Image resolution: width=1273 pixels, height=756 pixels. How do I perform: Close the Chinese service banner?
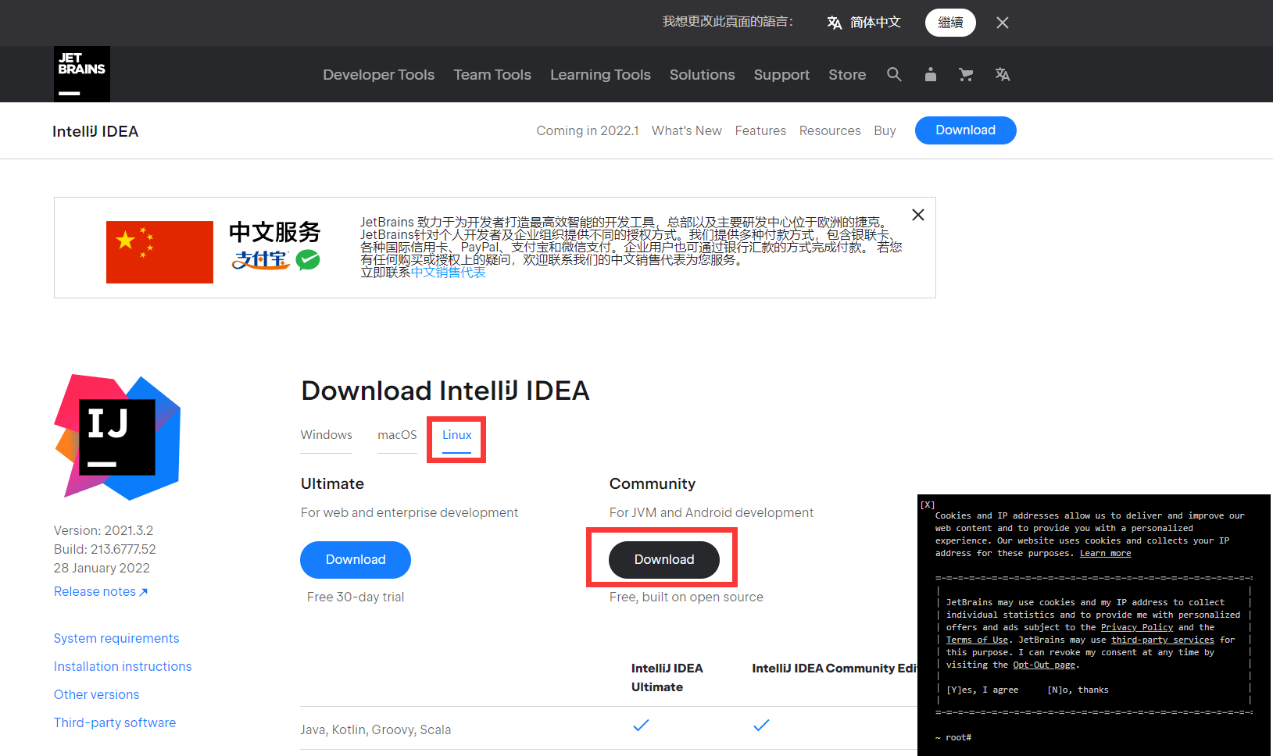tap(918, 215)
